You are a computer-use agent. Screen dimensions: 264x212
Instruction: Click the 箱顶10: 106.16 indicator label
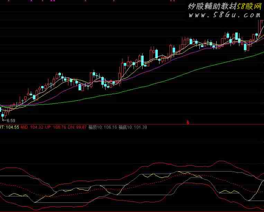(x=103, y=127)
